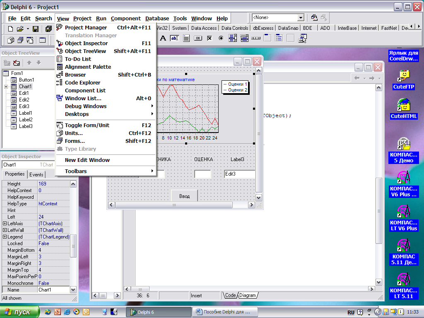The height and width of the screenshot is (318, 424).
Task: Click the Toggle Form/Unit toolbar icon
Action: click(x=30, y=40)
